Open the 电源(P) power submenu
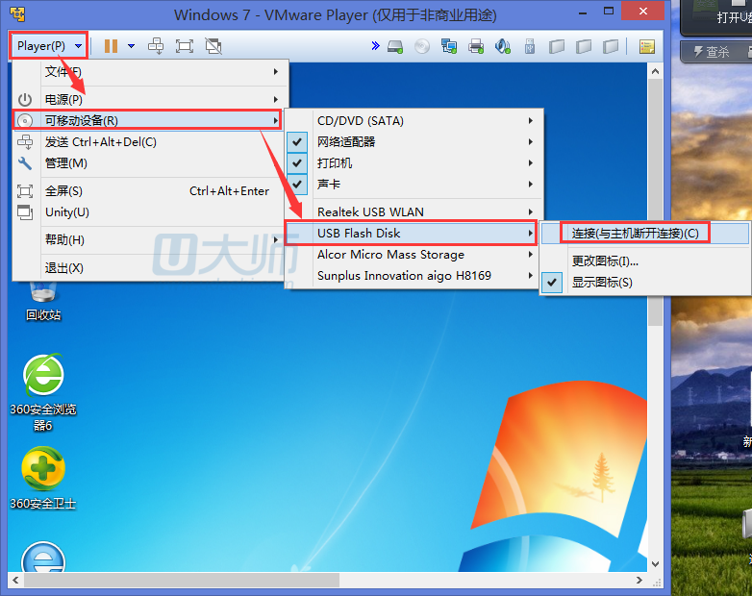752x596 pixels. pyautogui.click(x=150, y=99)
